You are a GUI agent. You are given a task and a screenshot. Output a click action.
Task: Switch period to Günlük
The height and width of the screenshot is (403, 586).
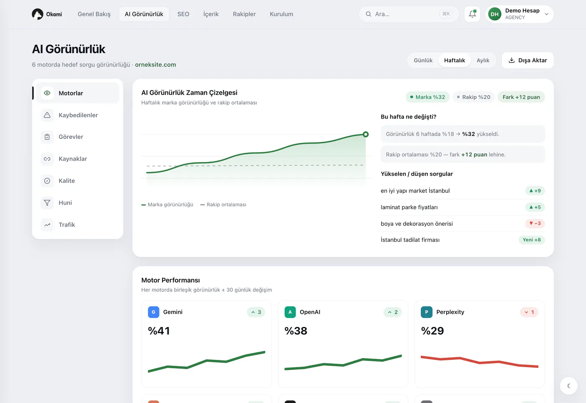tap(423, 60)
